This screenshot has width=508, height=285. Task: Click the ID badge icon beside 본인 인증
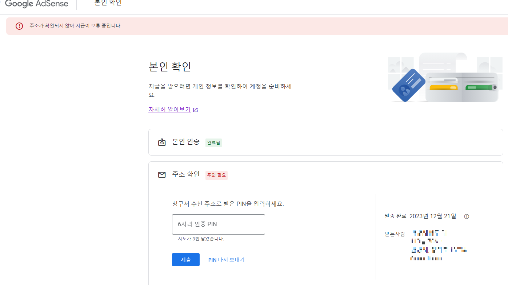click(162, 142)
